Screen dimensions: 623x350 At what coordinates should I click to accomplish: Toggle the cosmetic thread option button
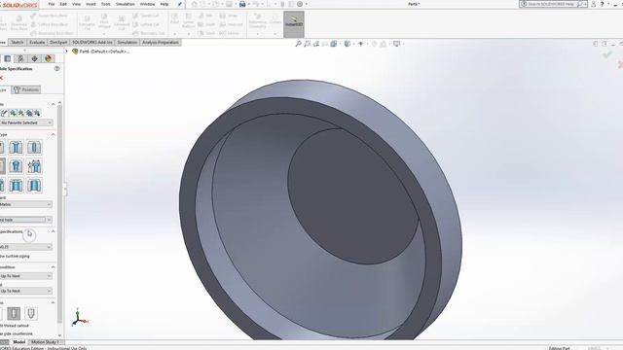(14, 313)
